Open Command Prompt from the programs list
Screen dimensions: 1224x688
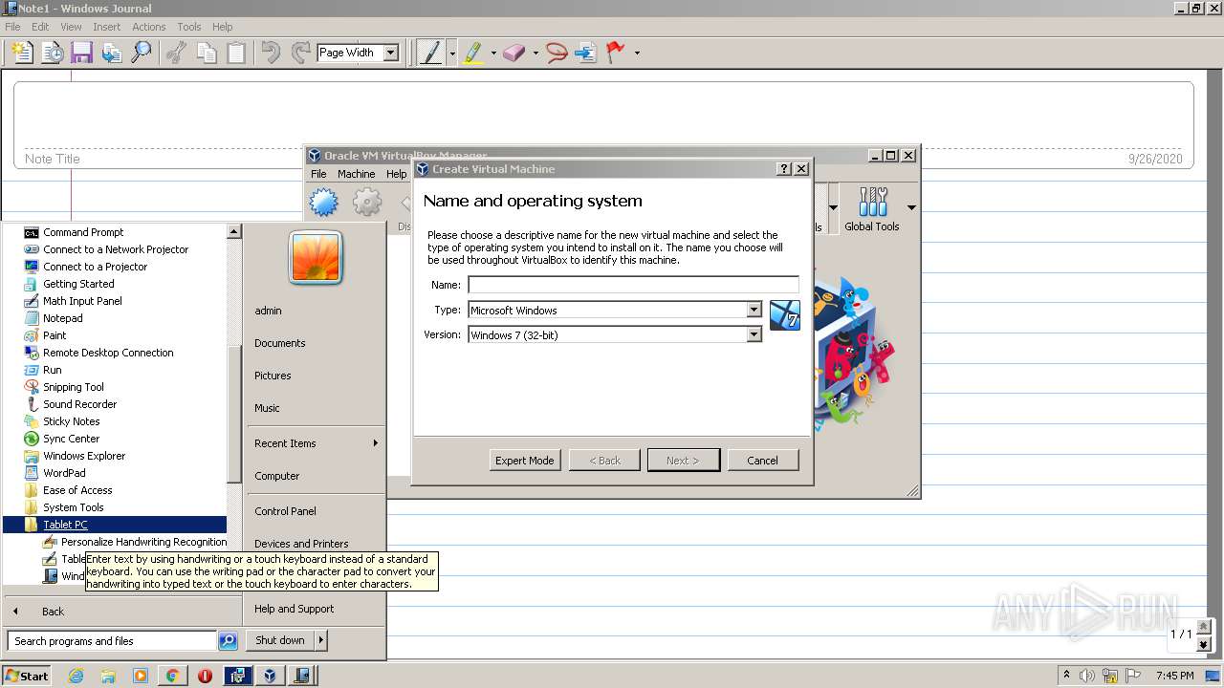point(83,232)
